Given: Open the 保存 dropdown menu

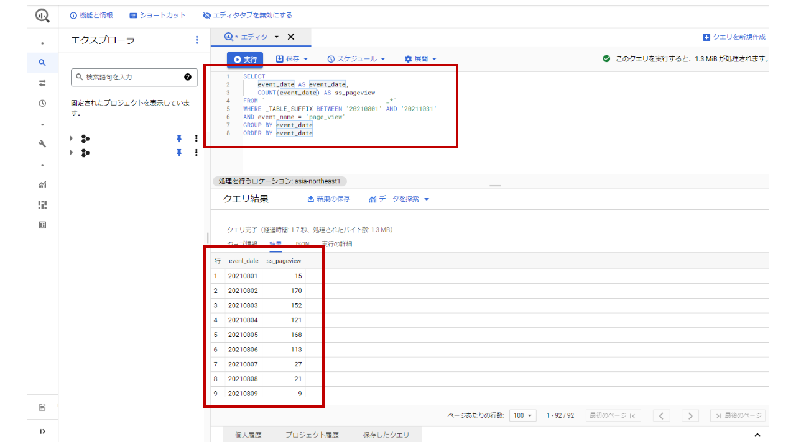Looking at the screenshot, I should click(x=292, y=59).
